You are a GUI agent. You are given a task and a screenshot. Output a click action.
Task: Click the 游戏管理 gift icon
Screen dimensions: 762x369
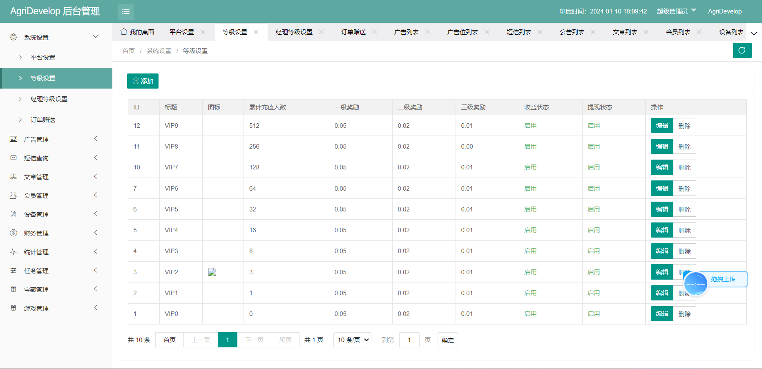click(13, 308)
